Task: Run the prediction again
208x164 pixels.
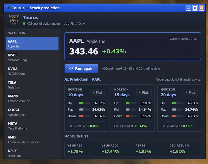Action: [x=81, y=69]
